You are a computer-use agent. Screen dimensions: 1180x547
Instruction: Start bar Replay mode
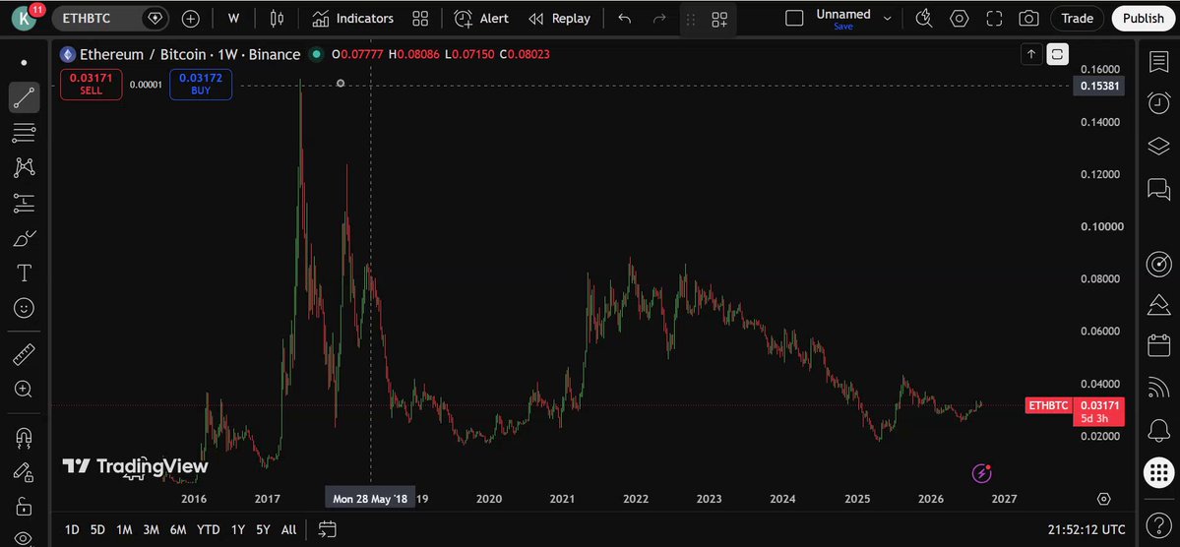pos(559,18)
